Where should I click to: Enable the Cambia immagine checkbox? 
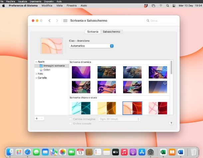pyautogui.click(x=71, y=119)
